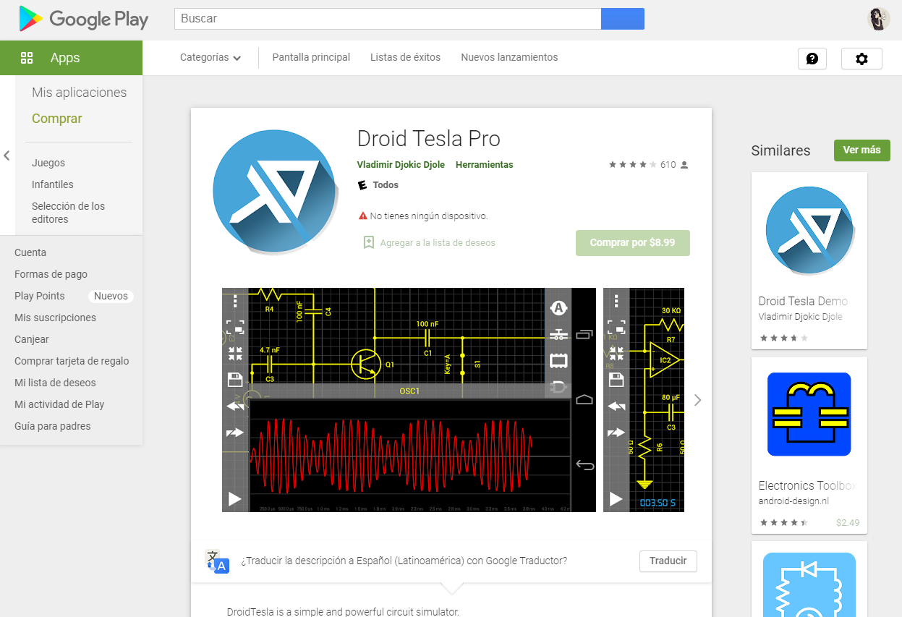Open the third similar app circuit icon

click(x=809, y=584)
